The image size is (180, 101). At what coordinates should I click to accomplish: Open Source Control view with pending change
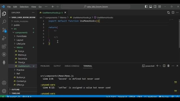4,30
